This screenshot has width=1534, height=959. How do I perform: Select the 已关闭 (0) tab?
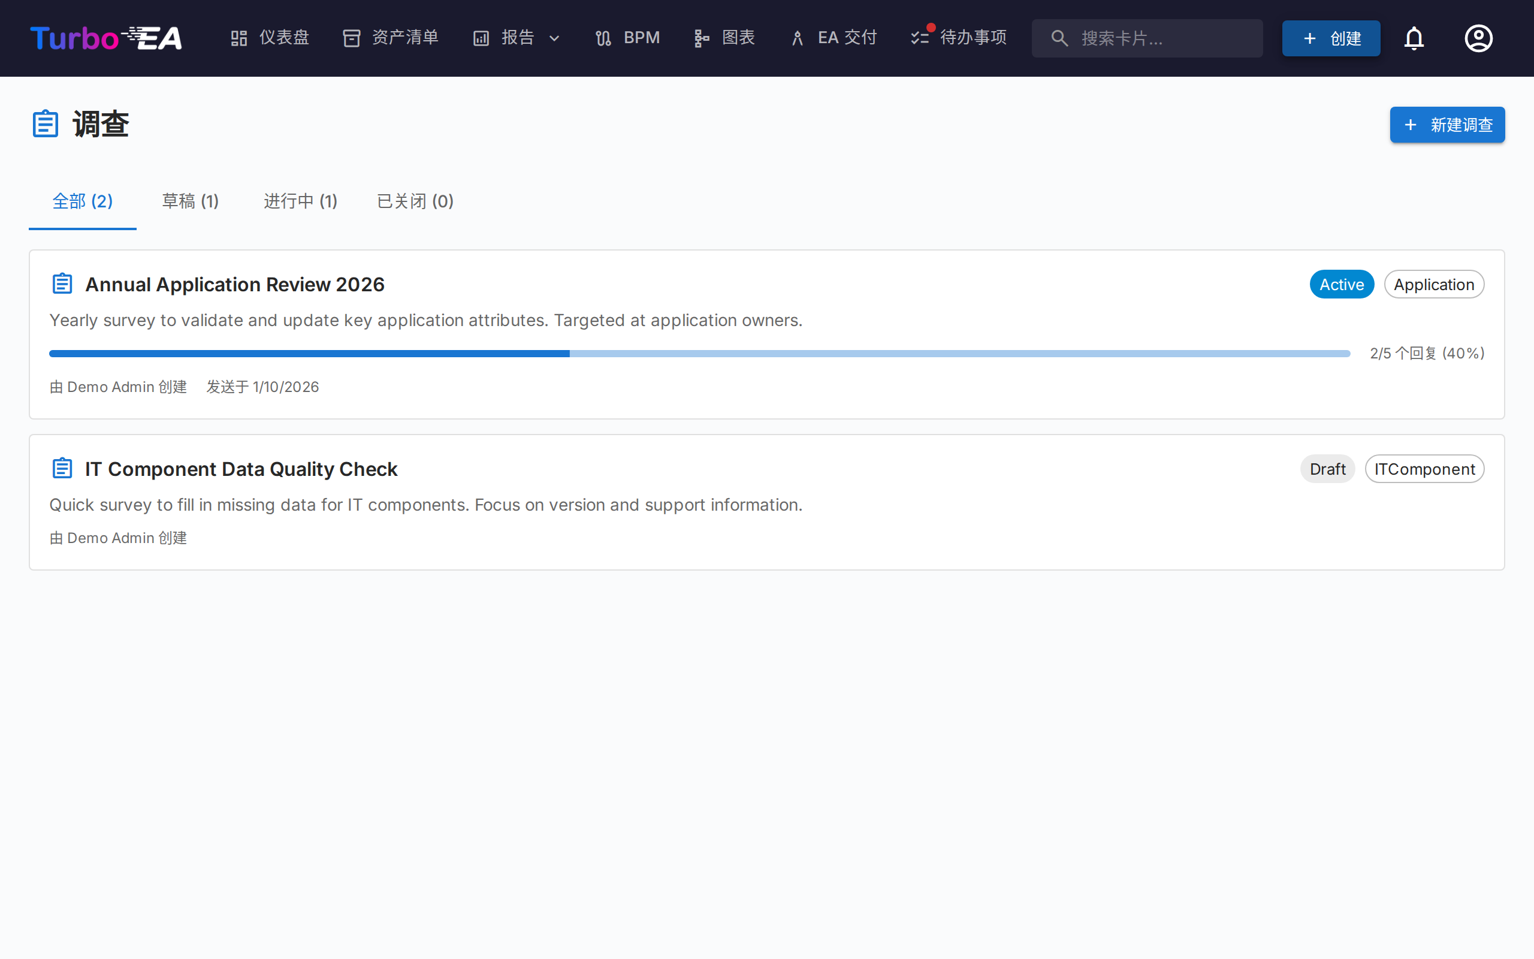415,202
